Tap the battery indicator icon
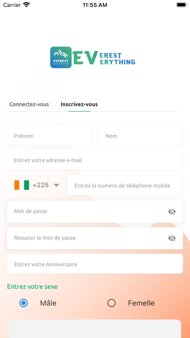 tap(182, 5)
